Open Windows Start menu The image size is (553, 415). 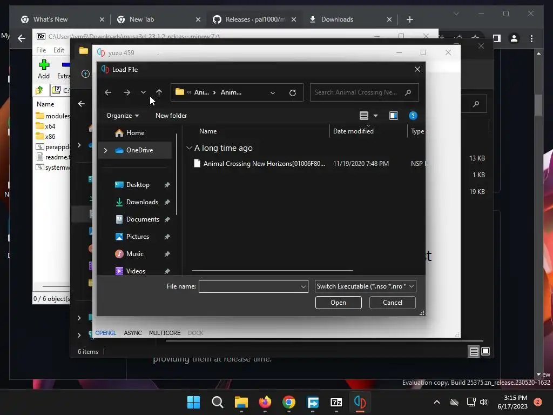click(x=193, y=402)
